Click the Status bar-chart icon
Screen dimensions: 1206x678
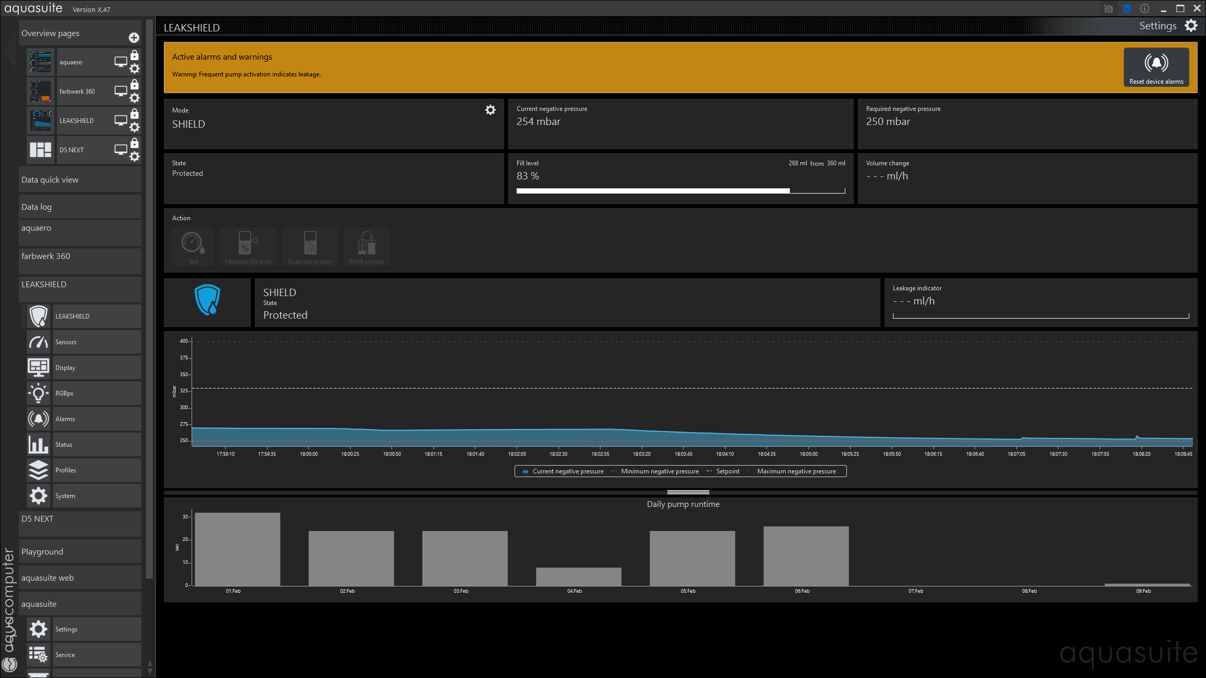(38, 445)
